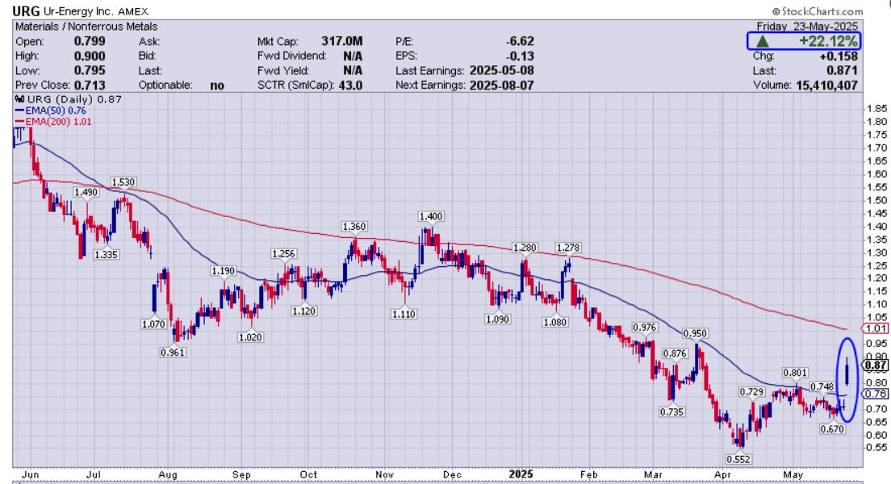This screenshot has width=891, height=484.
Task: Click the 0.729 price label
Action: tap(751, 392)
